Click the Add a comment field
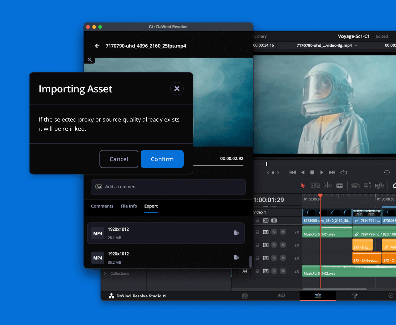The image size is (396, 325). click(168, 187)
